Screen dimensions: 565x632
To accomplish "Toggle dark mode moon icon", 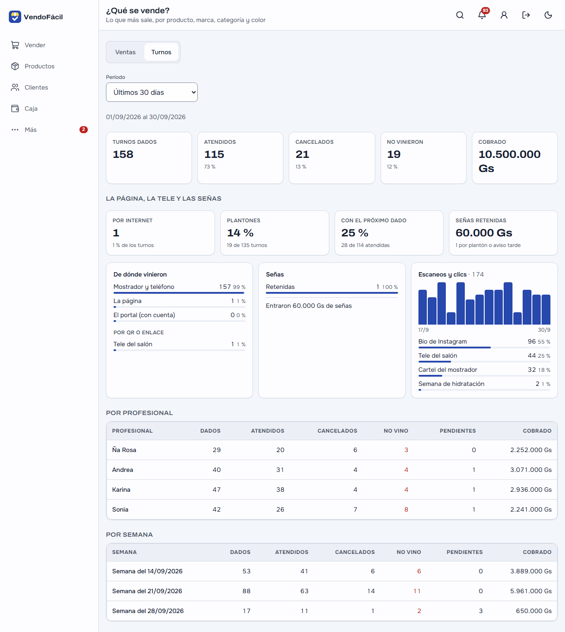I will 548,15.
